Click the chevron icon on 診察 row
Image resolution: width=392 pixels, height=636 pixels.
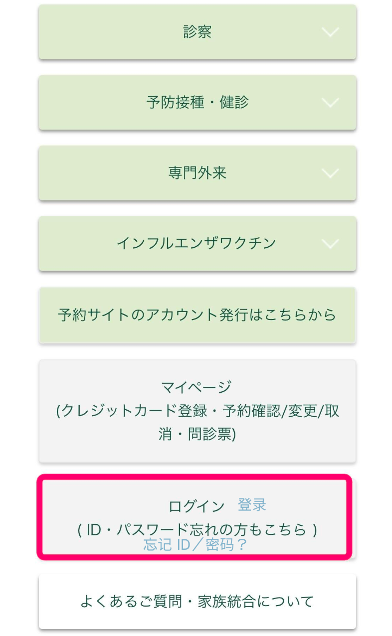pyautogui.click(x=330, y=32)
